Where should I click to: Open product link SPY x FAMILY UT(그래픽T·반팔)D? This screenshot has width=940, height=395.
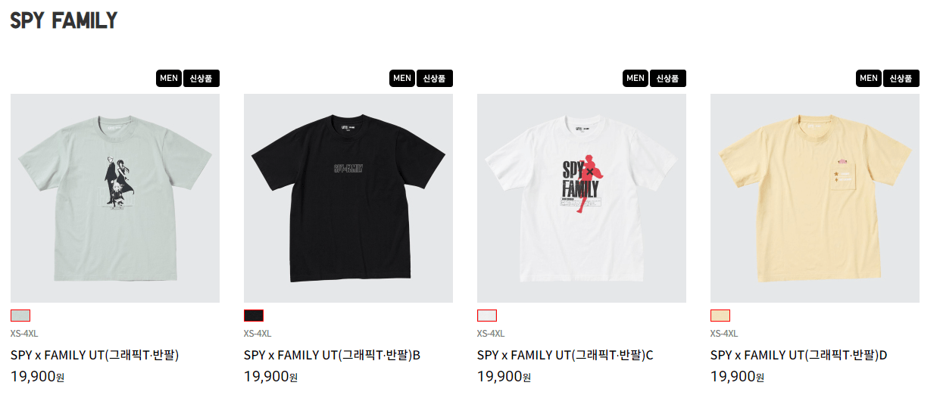click(799, 355)
